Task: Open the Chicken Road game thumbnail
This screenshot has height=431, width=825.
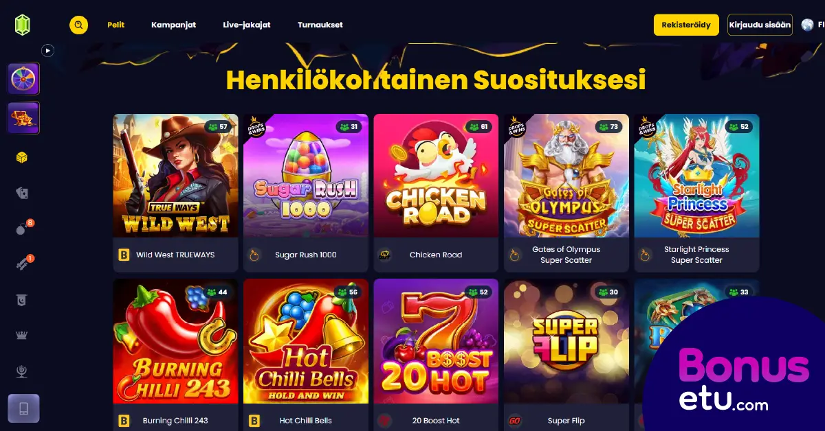Action: tap(436, 176)
